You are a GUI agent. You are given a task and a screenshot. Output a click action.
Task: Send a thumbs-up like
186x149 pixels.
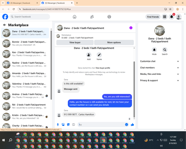[x=132, y=124]
